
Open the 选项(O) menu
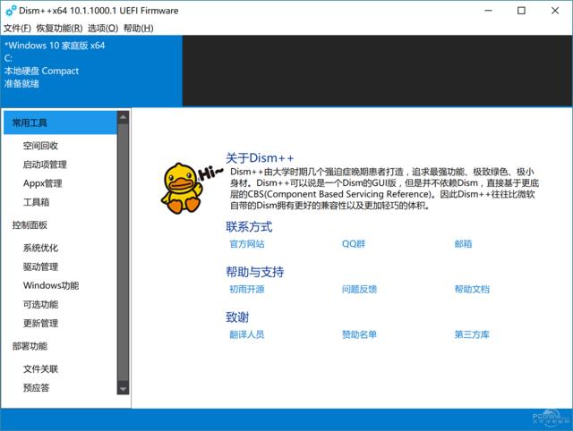[x=103, y=28]
